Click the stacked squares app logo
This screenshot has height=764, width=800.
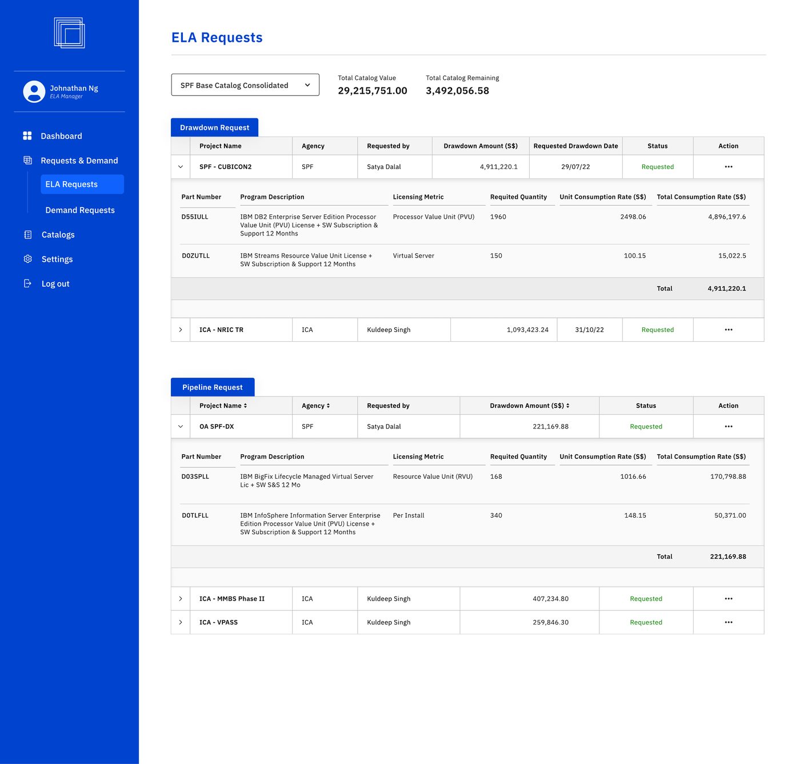tap(69, 33)
